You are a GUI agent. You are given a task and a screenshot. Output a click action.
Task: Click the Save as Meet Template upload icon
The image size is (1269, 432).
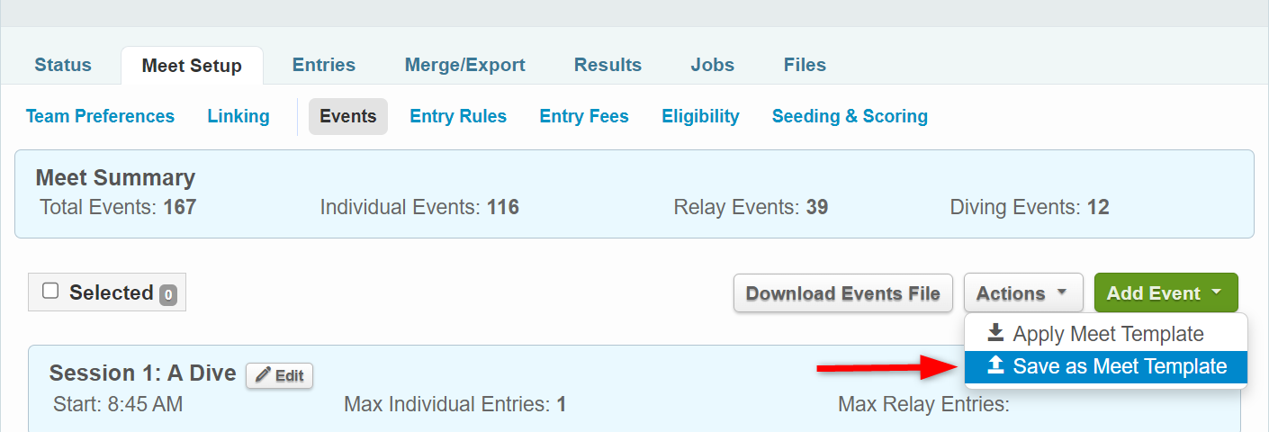(x=995, y=365)
